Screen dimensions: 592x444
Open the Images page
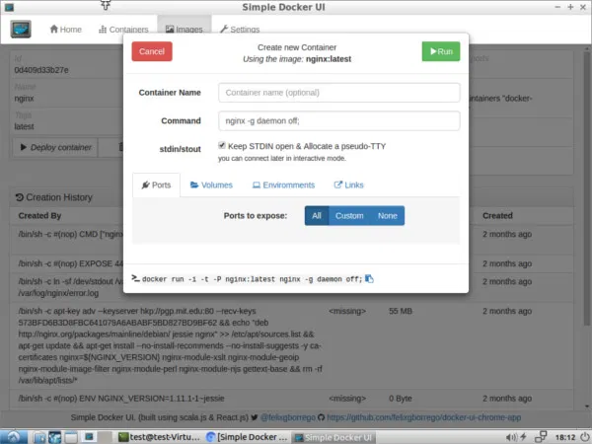point(185,29)
